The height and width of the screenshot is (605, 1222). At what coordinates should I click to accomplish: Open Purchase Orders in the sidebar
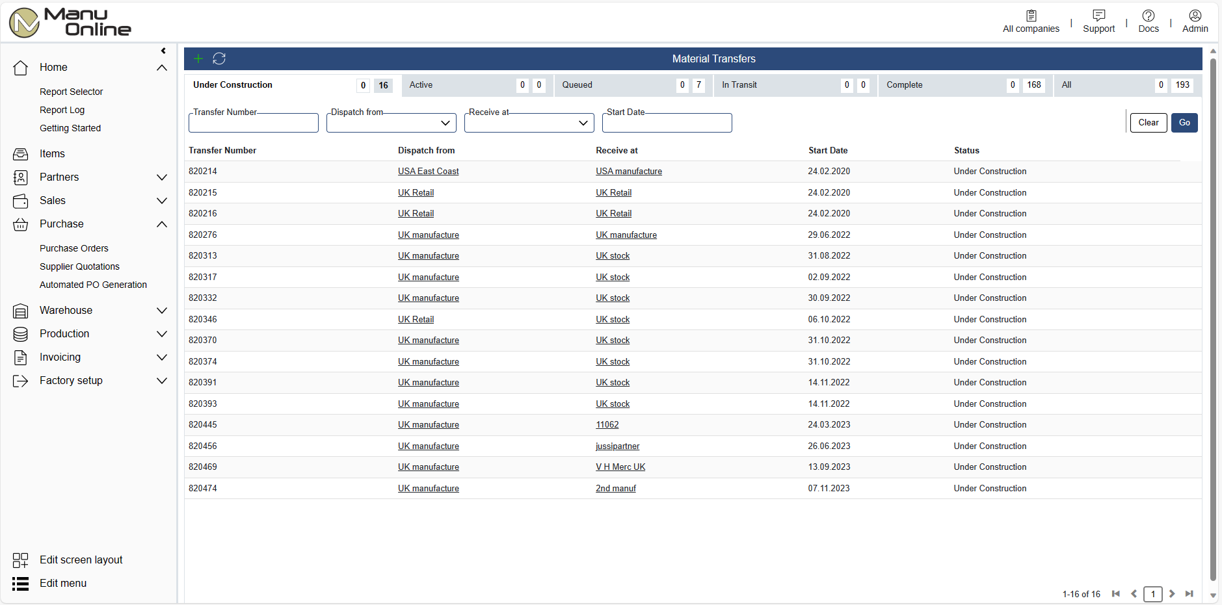[74, 248]
